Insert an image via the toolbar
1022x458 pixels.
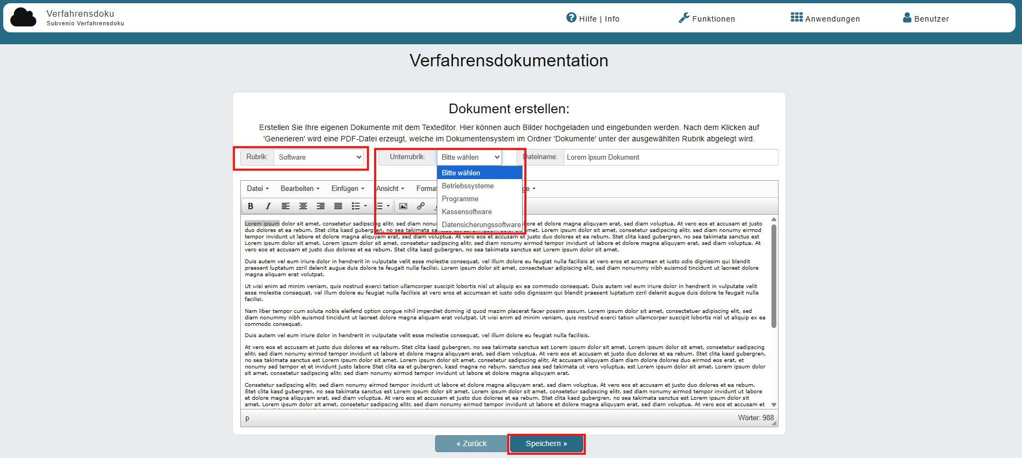pyautogui.click(x=403, y=206)
